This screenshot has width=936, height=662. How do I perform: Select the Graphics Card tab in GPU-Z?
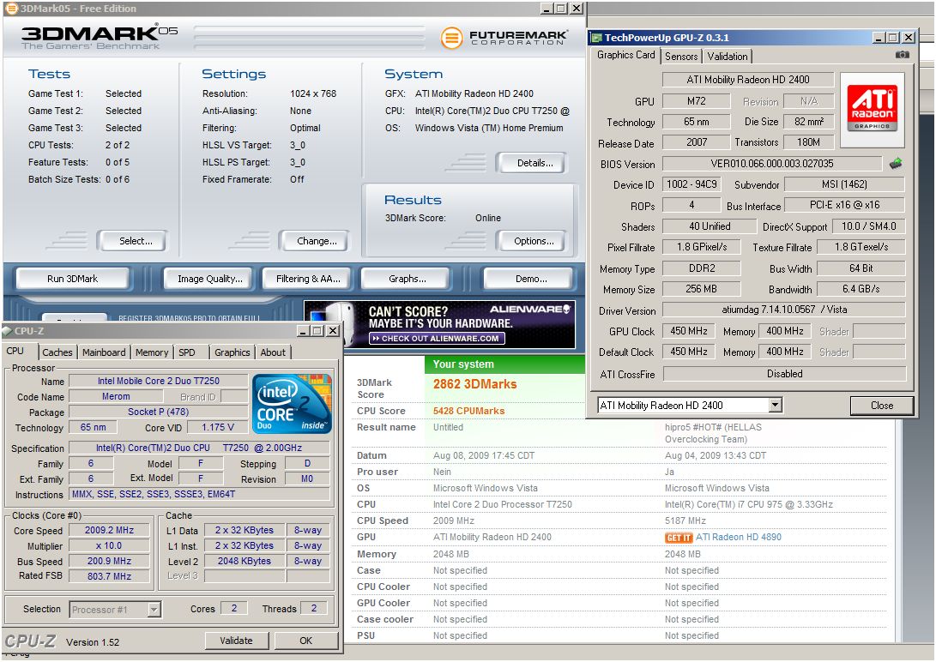(x=625, y=55)
